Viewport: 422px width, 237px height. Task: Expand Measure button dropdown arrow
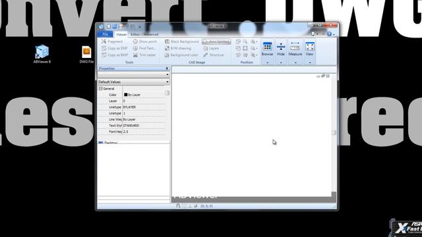(x=295, y=63)
